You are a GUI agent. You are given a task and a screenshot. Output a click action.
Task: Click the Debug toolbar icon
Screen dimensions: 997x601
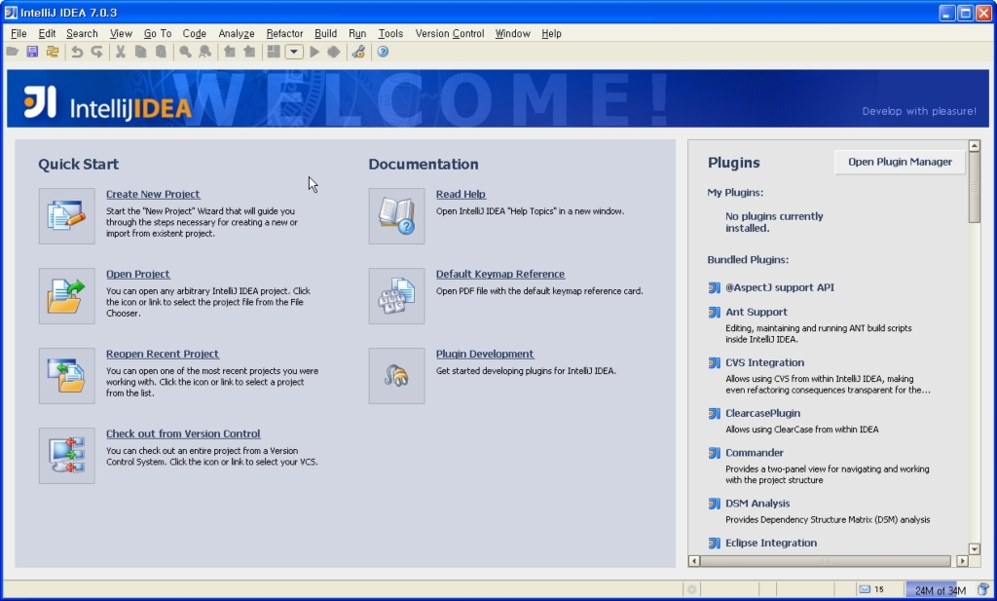(333, 52)
